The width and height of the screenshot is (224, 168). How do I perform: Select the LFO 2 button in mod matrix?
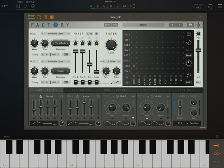point(189,82)
